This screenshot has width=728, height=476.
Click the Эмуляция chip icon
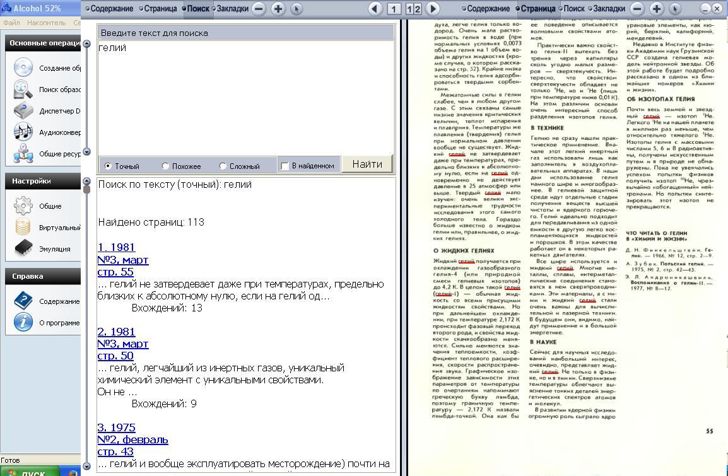click(x=23, y=248)
